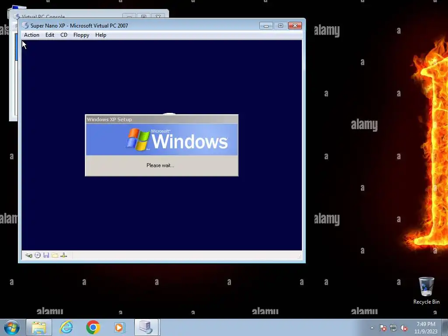Open the CD menu

point(64,35)
